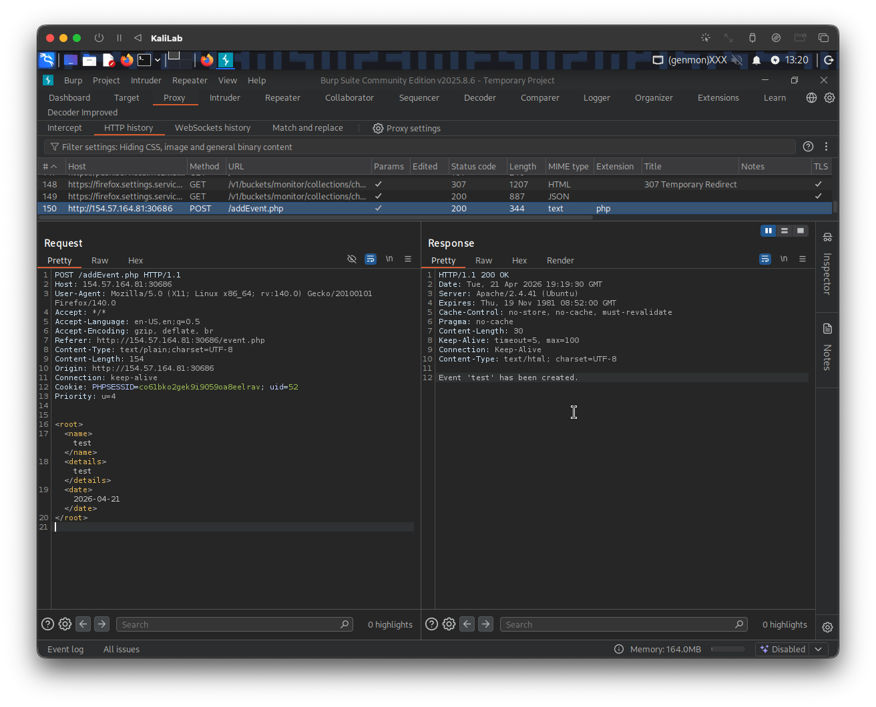Screen dimensions: 876x707
Task: Open Proxy settings
Action: click(407, 128)
